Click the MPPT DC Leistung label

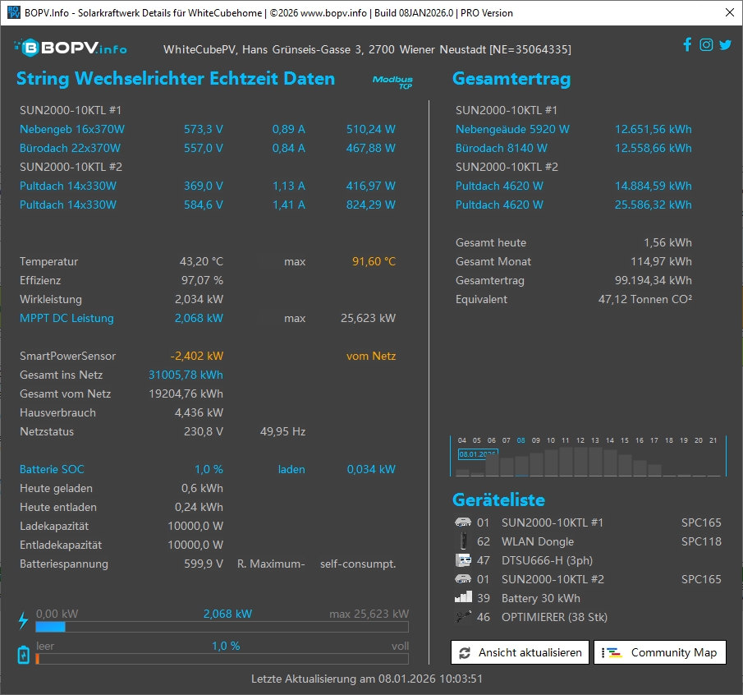(x=67, y=318)
